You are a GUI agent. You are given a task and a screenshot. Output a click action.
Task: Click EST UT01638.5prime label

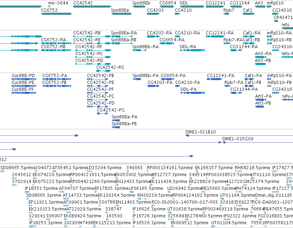pos(185,209)
